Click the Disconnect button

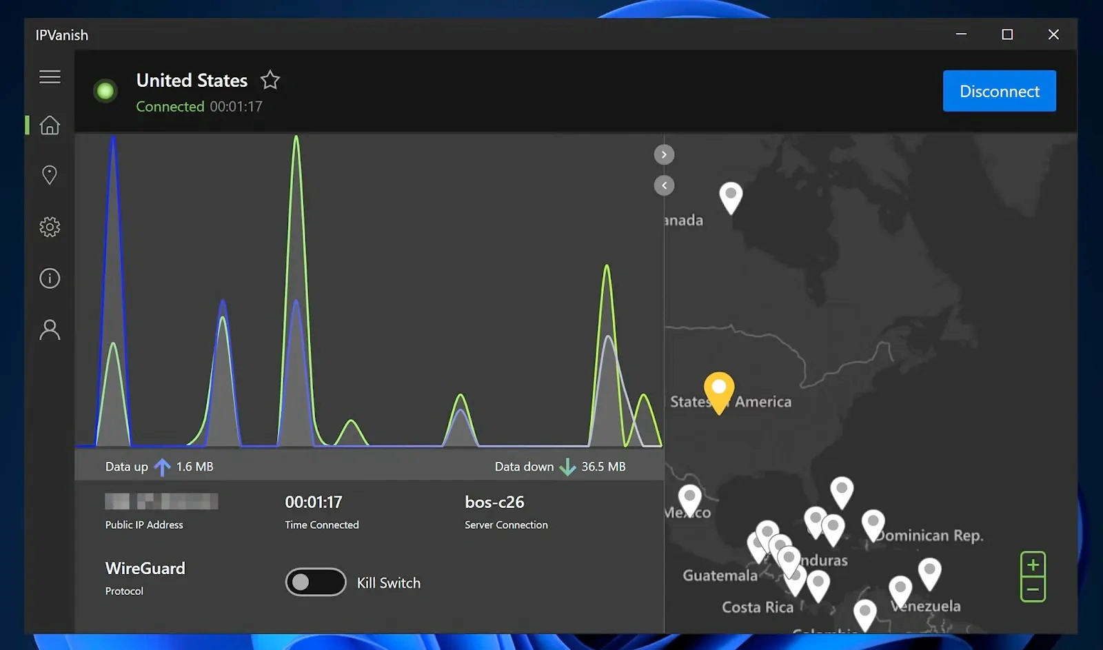click(999, 91)
